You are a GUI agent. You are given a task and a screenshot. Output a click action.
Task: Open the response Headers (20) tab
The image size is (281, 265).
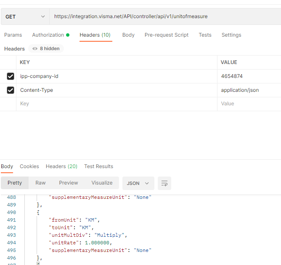[x=61, y=166]
